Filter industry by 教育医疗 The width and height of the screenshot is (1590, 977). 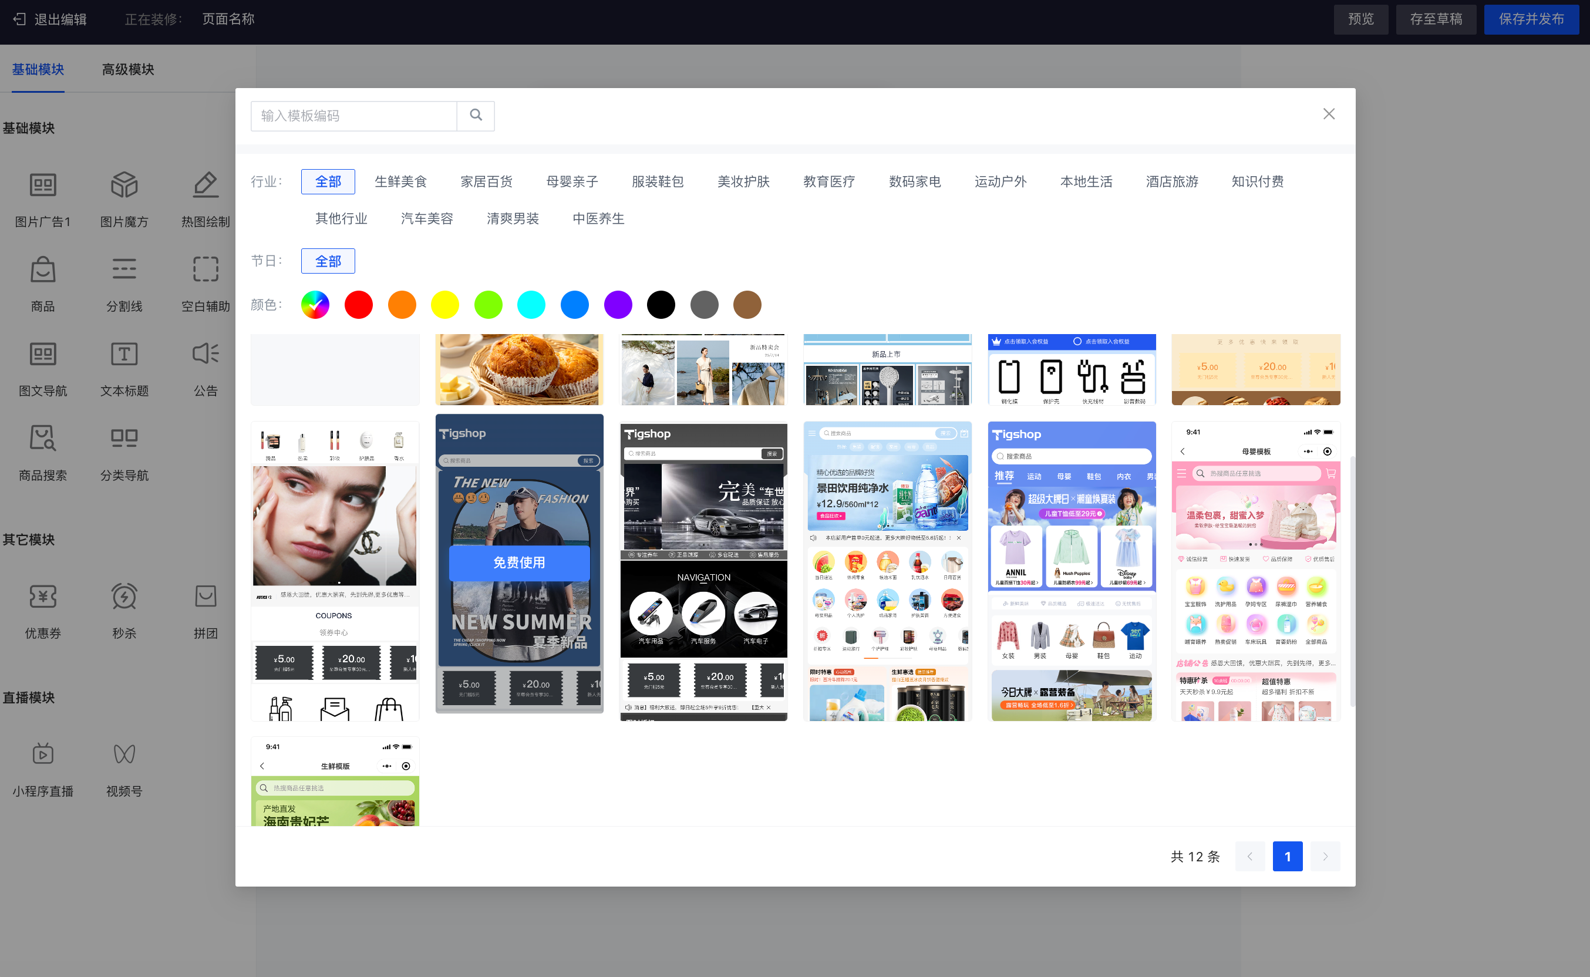coord(830,182)
